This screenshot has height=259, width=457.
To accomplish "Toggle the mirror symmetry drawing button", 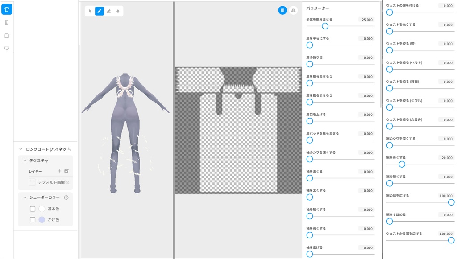I will (294, 11).
